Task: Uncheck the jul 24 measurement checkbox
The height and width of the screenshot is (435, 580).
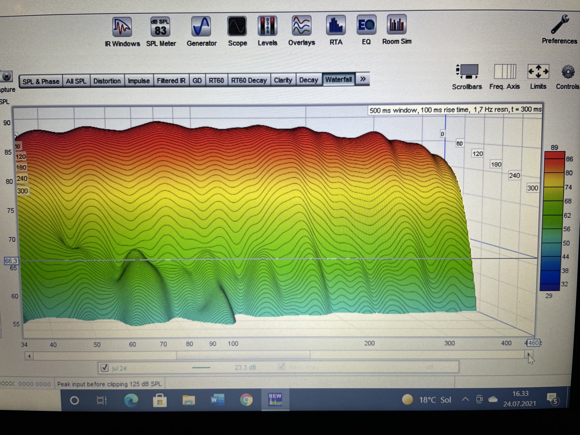Action: click(105, 368)
